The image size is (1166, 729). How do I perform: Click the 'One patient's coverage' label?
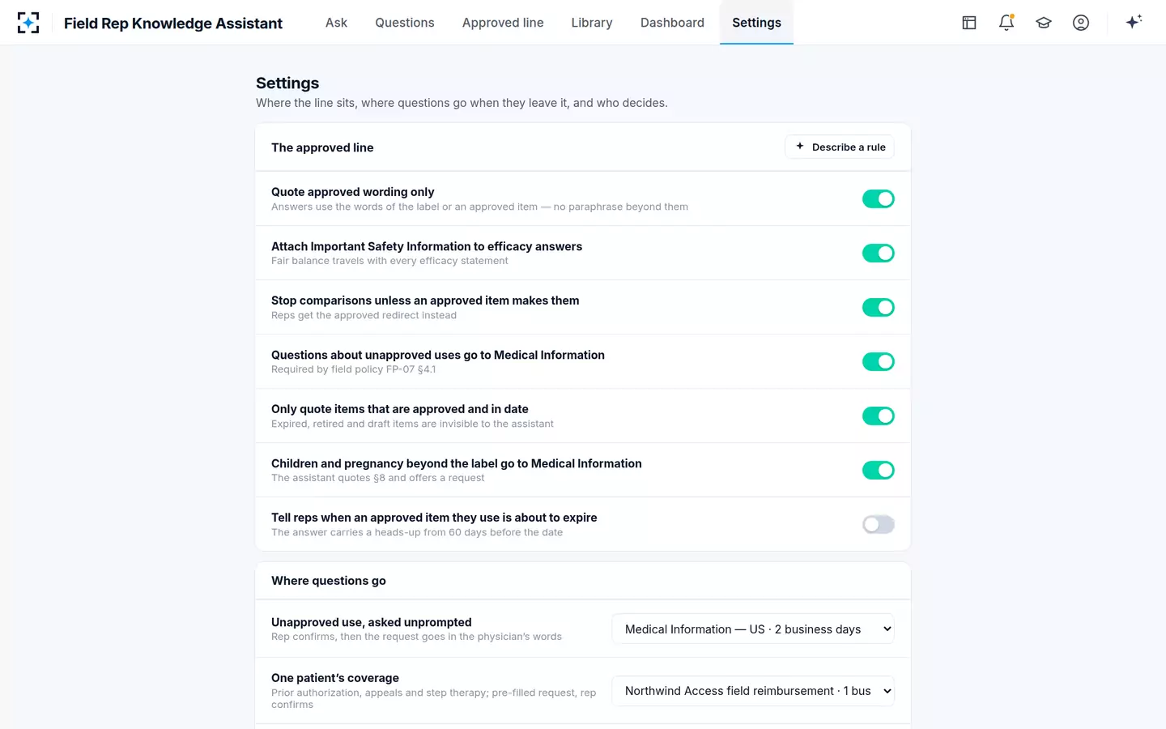coord(335,678)
